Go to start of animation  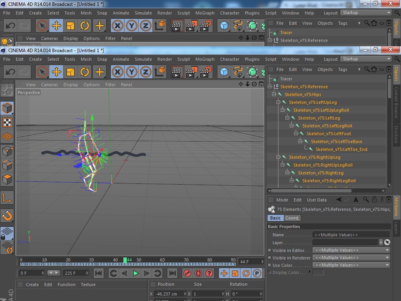click(98, 273)
